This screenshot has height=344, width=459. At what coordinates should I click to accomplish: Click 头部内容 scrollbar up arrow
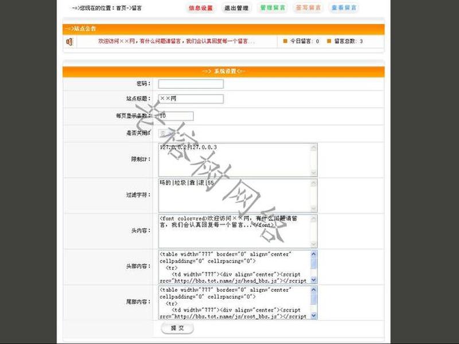pos(313,253)
